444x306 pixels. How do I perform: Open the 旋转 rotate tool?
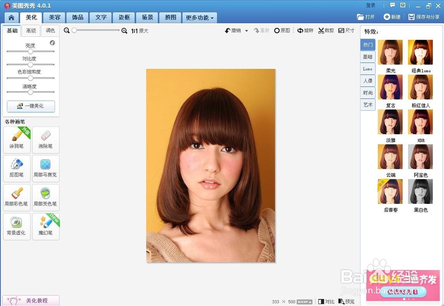[305, 30]
